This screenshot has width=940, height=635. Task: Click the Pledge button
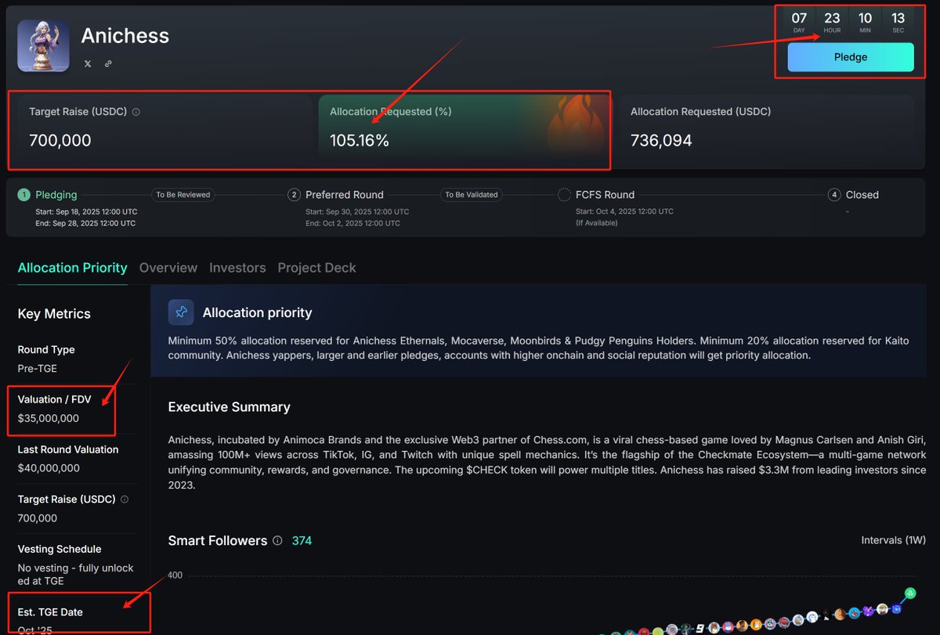click(x=851, y=57)
